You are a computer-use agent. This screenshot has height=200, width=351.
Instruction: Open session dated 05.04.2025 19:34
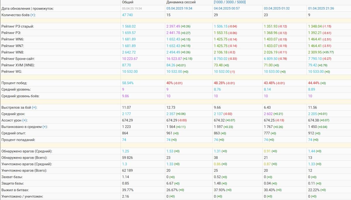pos(179,8)
